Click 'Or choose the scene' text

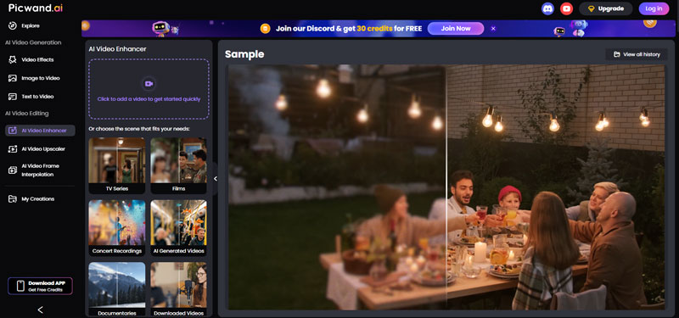139,129
